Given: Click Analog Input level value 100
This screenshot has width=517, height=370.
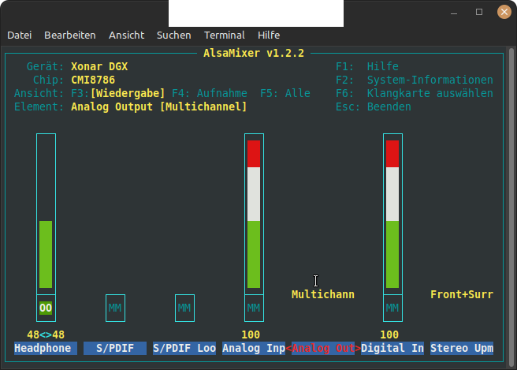Looking at the screenshot, I should (251, 334).
